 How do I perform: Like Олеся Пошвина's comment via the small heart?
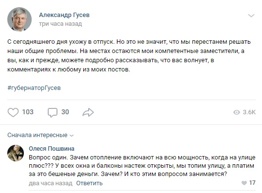244,183
